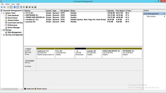The height and width of the screenshot is (93, 166).
Task: Click the E.T.C (D:) partition block
Action: coord(65,53)
